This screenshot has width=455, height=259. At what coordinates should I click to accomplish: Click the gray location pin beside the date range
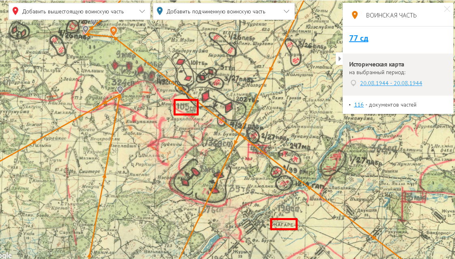[x=353, y=83]
